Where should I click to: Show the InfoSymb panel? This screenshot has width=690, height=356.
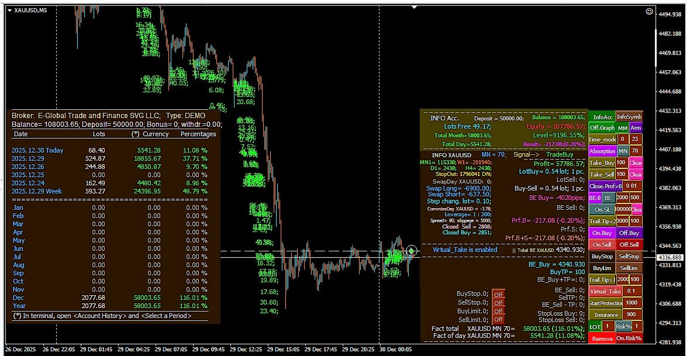[629, 116]
